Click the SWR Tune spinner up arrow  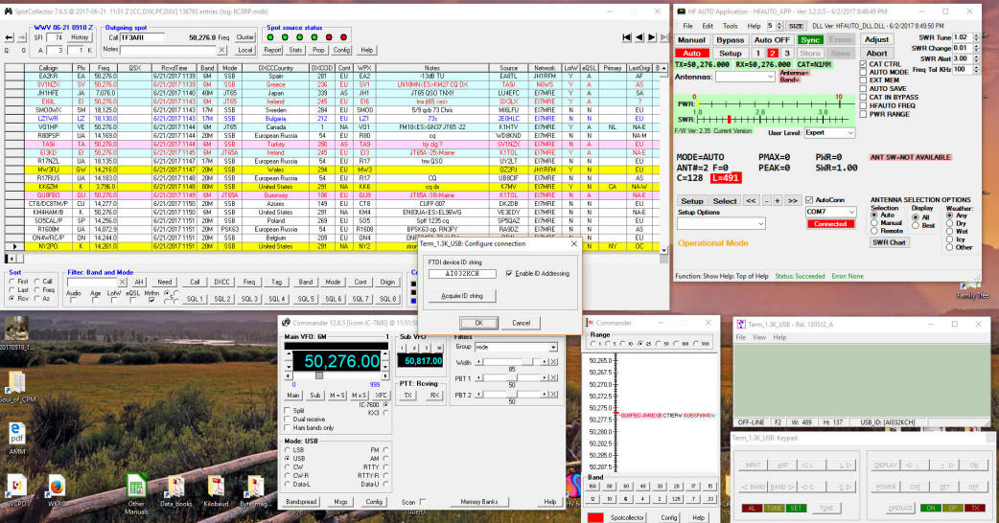point(976,35)
